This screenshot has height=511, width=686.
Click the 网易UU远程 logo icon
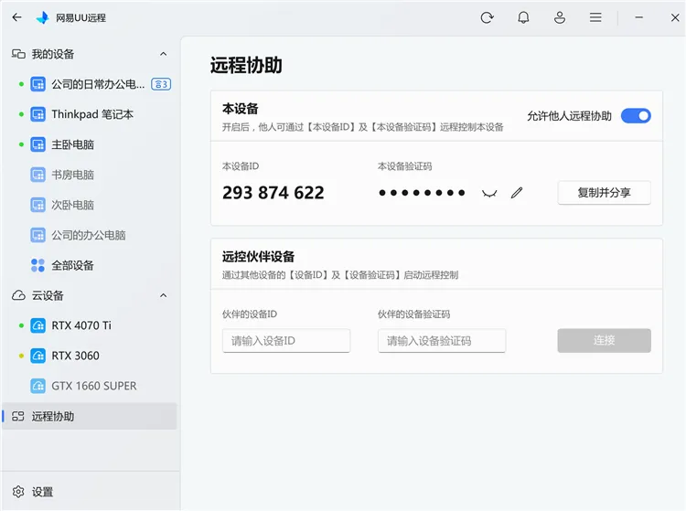pyautogui.click(x=42, y=17)
